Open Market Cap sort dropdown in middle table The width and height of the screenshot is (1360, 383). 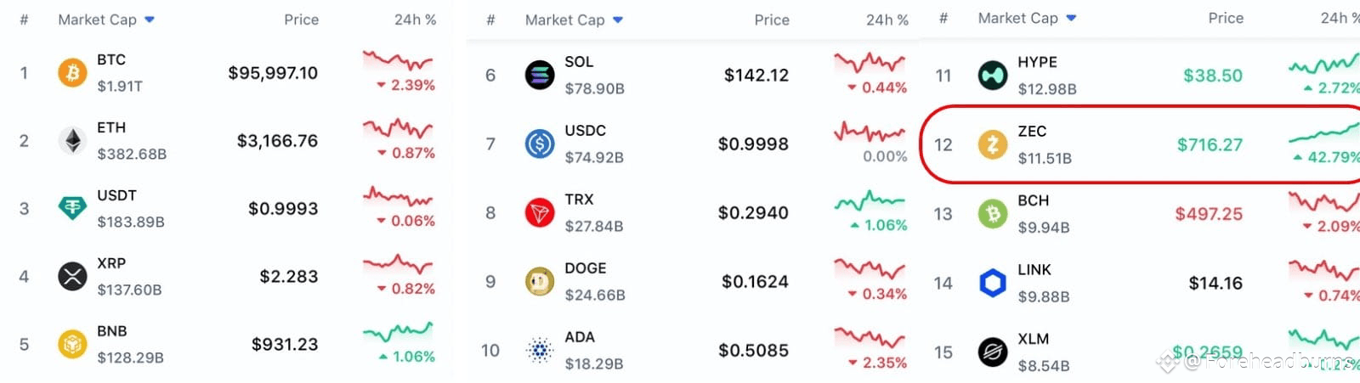point(617,20)
